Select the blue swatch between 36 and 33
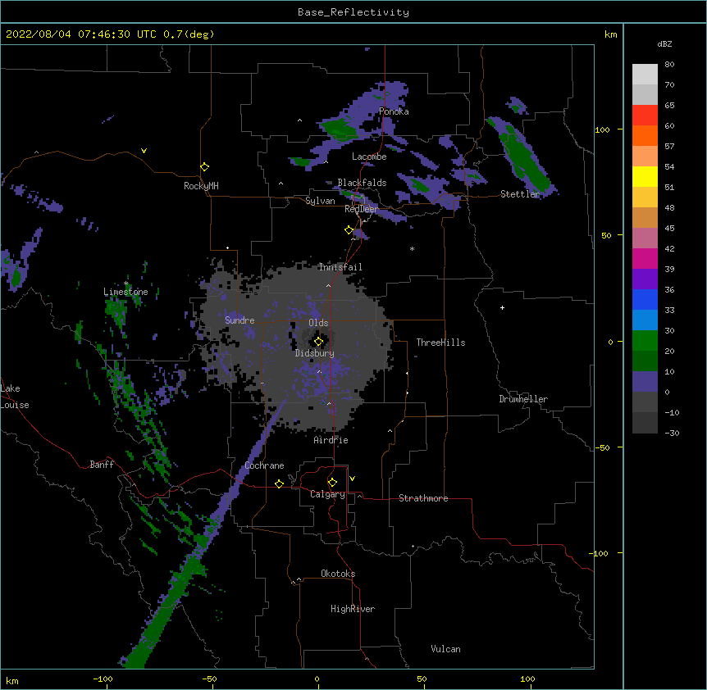Image resolution: width=707 pixels, height=690 pixels. (645, 299)
